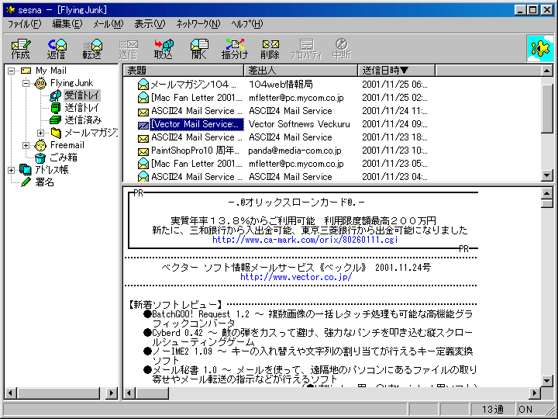Click the 振分け (sort) toolbar icon
Viewport: 558px width, 419px height.
235,49
